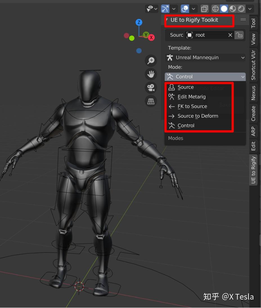Switch to Material Preview shading

click(233, 9)
